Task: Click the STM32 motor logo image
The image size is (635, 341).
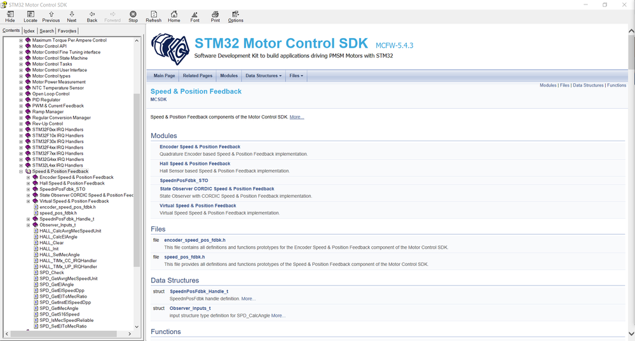Action: (x=170, y=49)
